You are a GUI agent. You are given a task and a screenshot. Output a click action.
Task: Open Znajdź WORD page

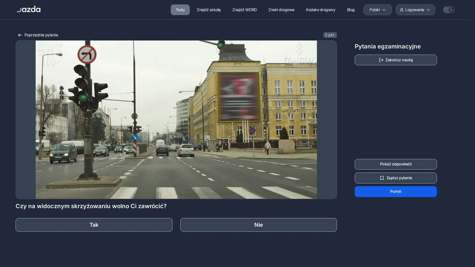pyautogui.click(x=245, y=10)
